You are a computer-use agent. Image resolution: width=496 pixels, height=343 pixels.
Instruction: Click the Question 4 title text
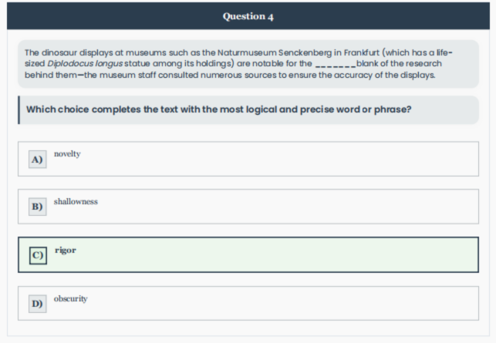[248, 16]
